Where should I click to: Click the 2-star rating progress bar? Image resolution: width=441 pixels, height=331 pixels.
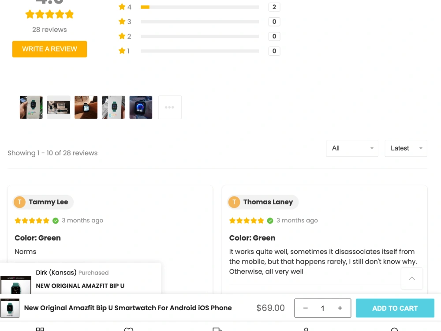pos(199,36)
